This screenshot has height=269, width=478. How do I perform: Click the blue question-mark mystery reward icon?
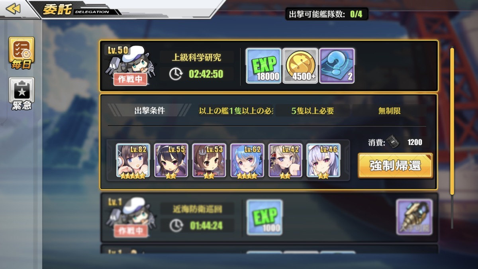337,66
